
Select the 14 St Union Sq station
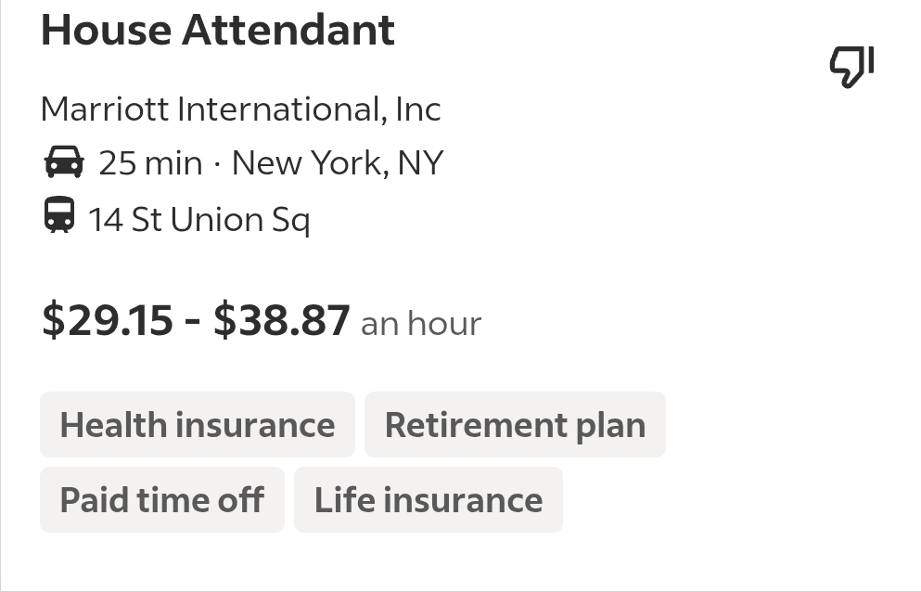click(199, 220)
